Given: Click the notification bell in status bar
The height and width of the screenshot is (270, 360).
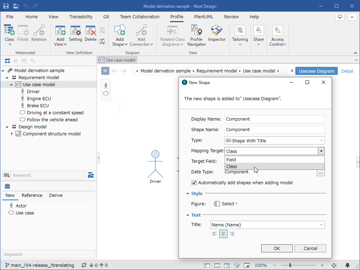Looking at the screenshot, I should [347, 265].
